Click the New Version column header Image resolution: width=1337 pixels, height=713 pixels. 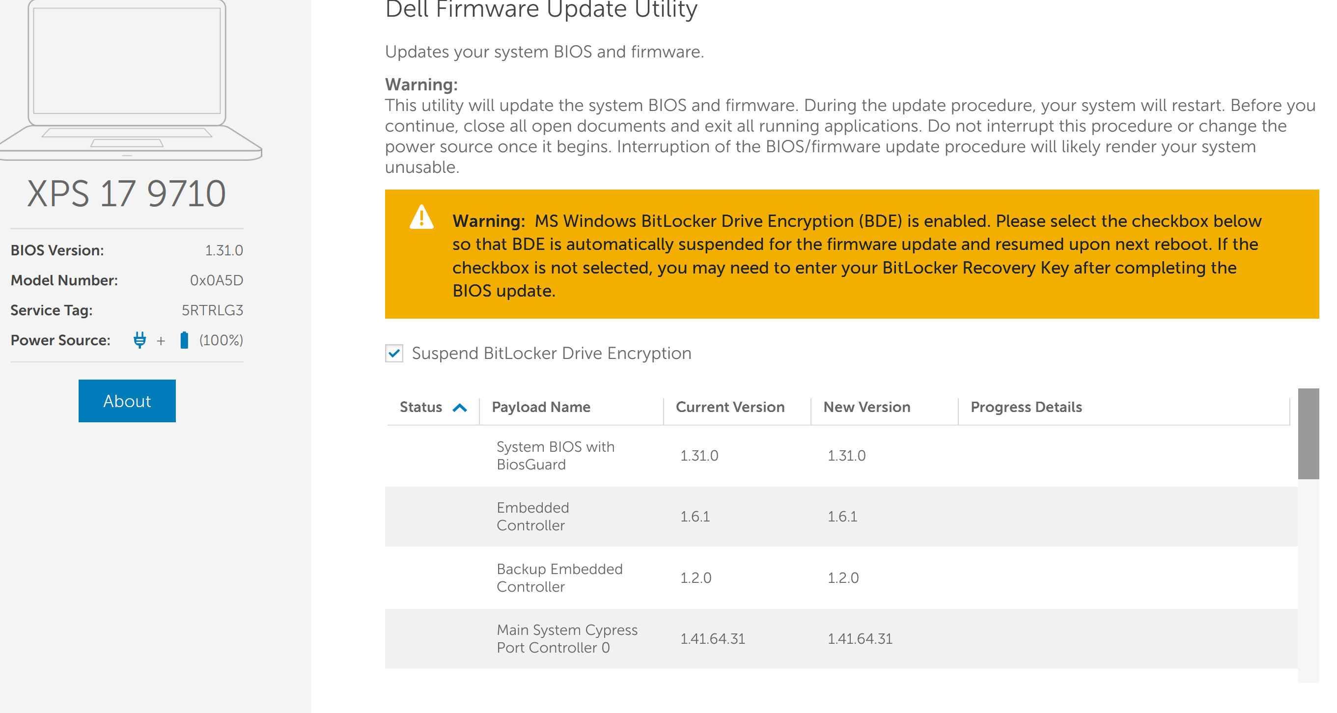click(x=866, y=407)
